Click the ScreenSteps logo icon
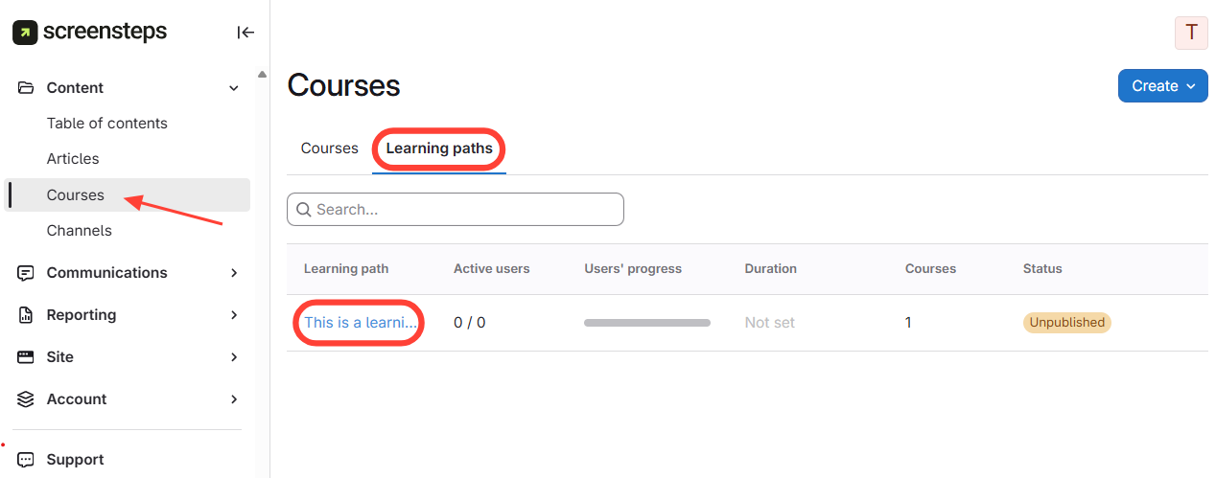Viewport: 1216px width, 478px height. [25, 33]
